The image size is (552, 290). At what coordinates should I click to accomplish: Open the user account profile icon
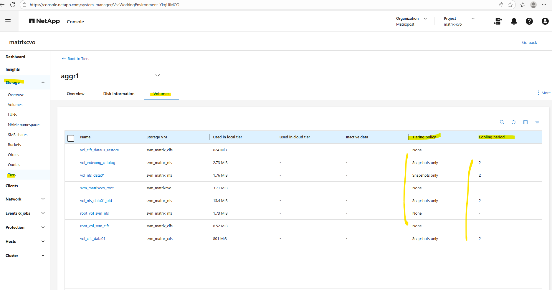[x=545, y=21]
